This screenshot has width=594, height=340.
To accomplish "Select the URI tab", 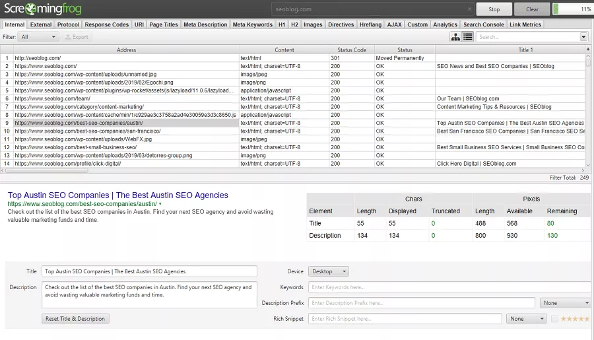I will click(139, 24).
